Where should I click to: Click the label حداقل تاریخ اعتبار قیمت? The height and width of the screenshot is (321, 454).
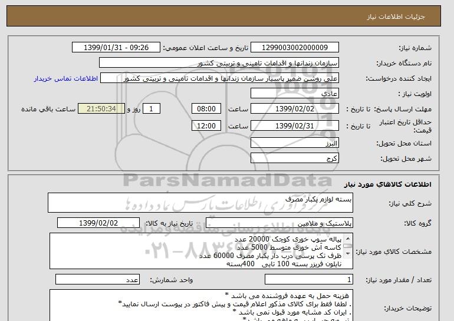point(406,126)
